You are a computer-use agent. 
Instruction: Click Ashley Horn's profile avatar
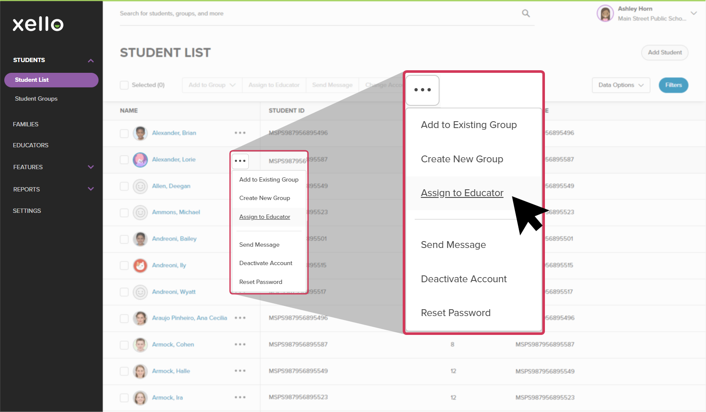pyautogui.click(x=605, y=13)
